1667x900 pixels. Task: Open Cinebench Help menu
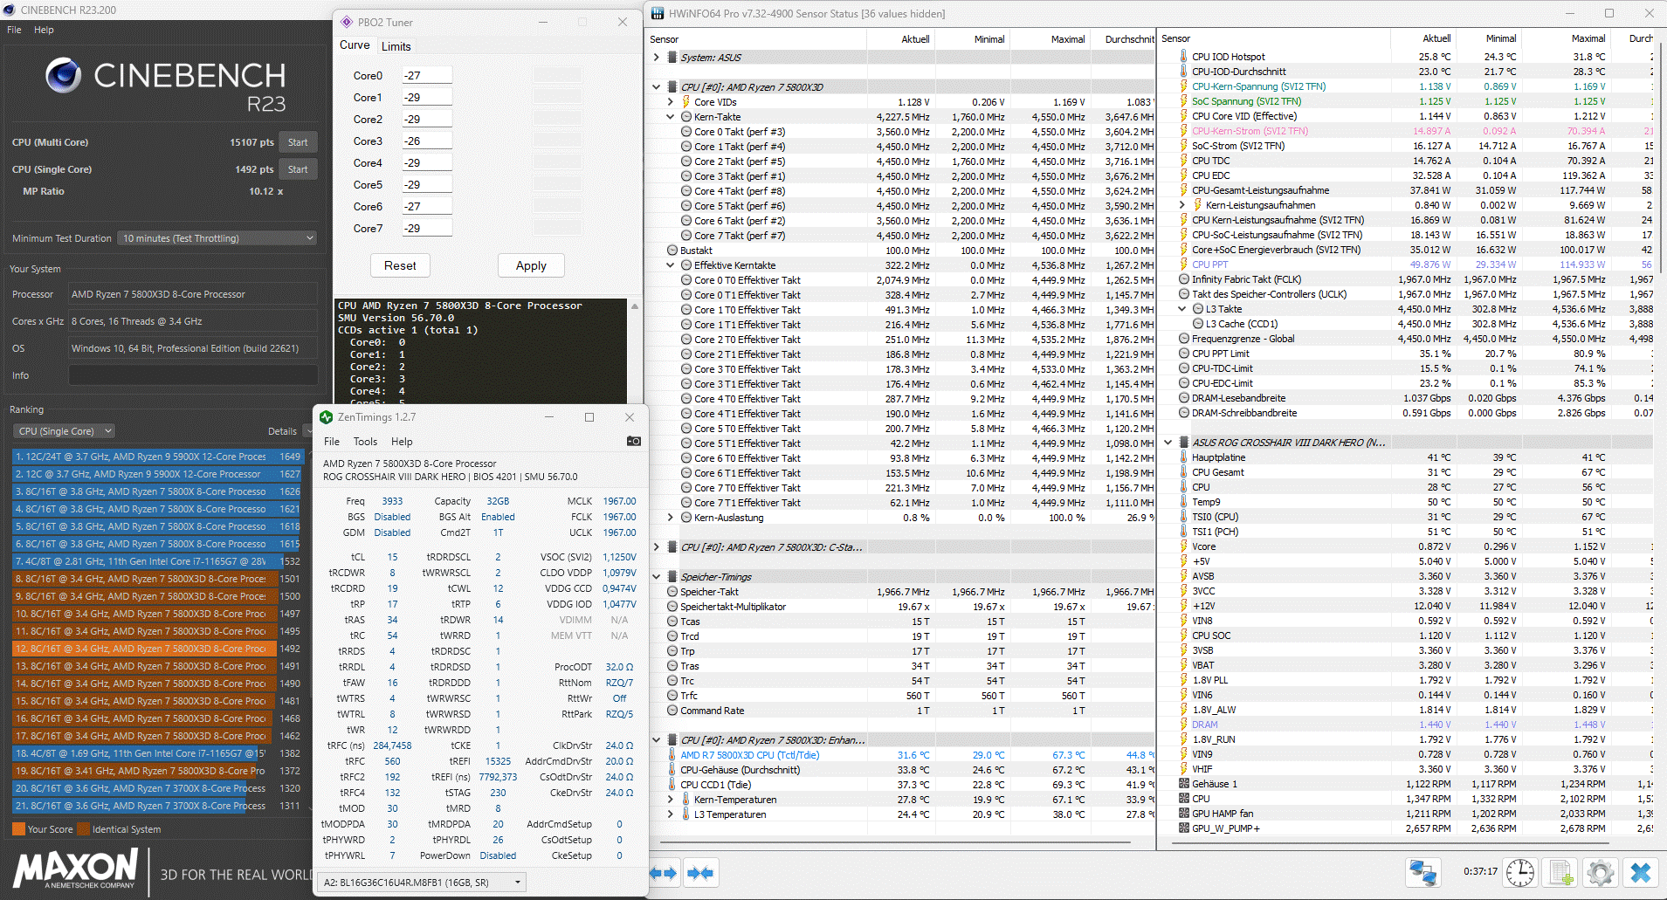(x=44, y=30)
